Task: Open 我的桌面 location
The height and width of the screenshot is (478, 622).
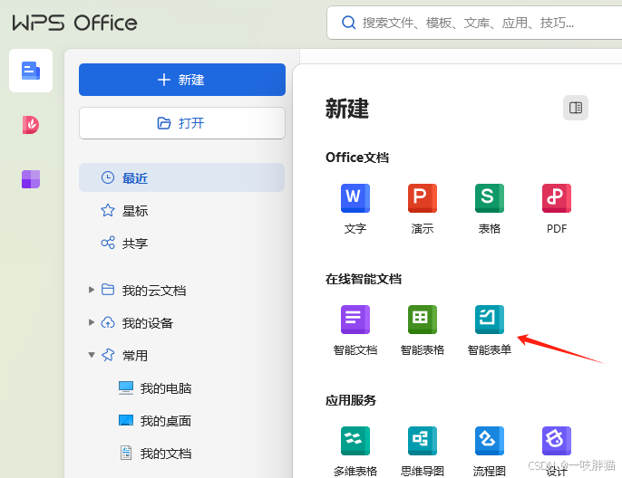Action: tap(155, 421)
